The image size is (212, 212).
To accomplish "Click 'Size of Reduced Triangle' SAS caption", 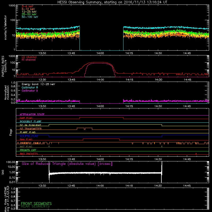I will pos(67,164).
